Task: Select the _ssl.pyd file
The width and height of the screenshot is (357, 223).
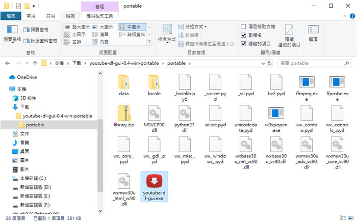Action: tap(246, 85)
